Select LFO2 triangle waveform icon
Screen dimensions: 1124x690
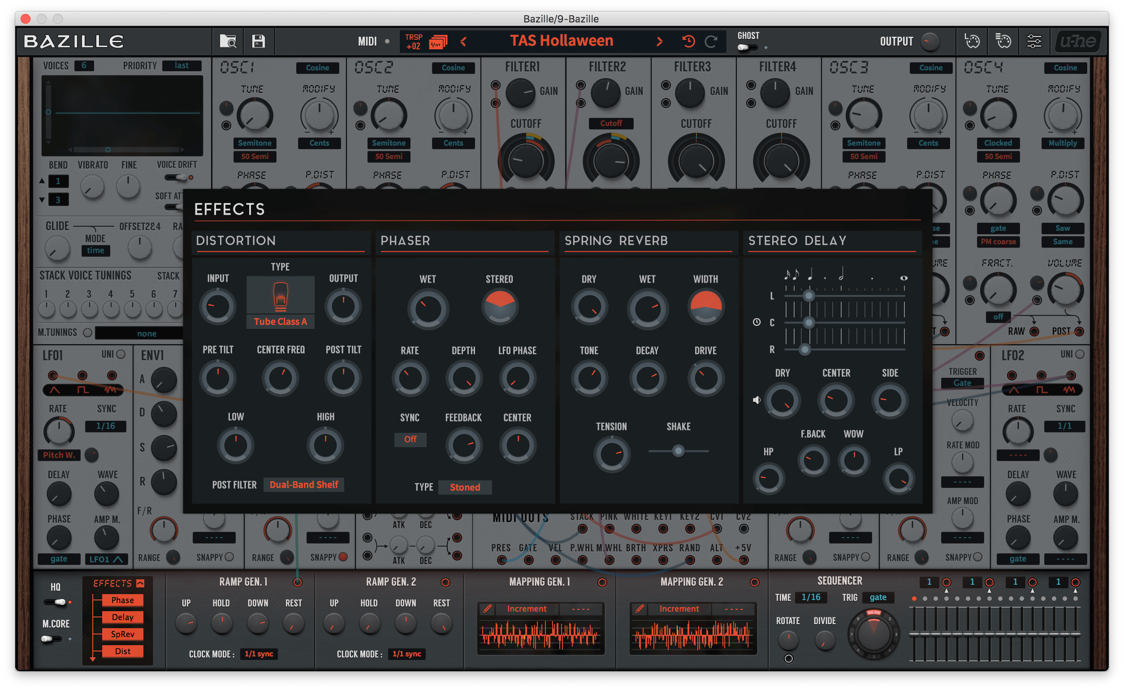[x=1013, y=390]
